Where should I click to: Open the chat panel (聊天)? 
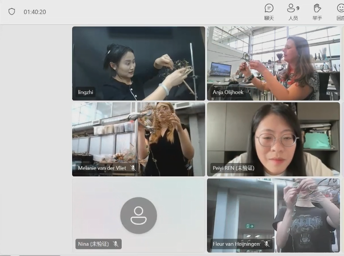pos(269,8)
